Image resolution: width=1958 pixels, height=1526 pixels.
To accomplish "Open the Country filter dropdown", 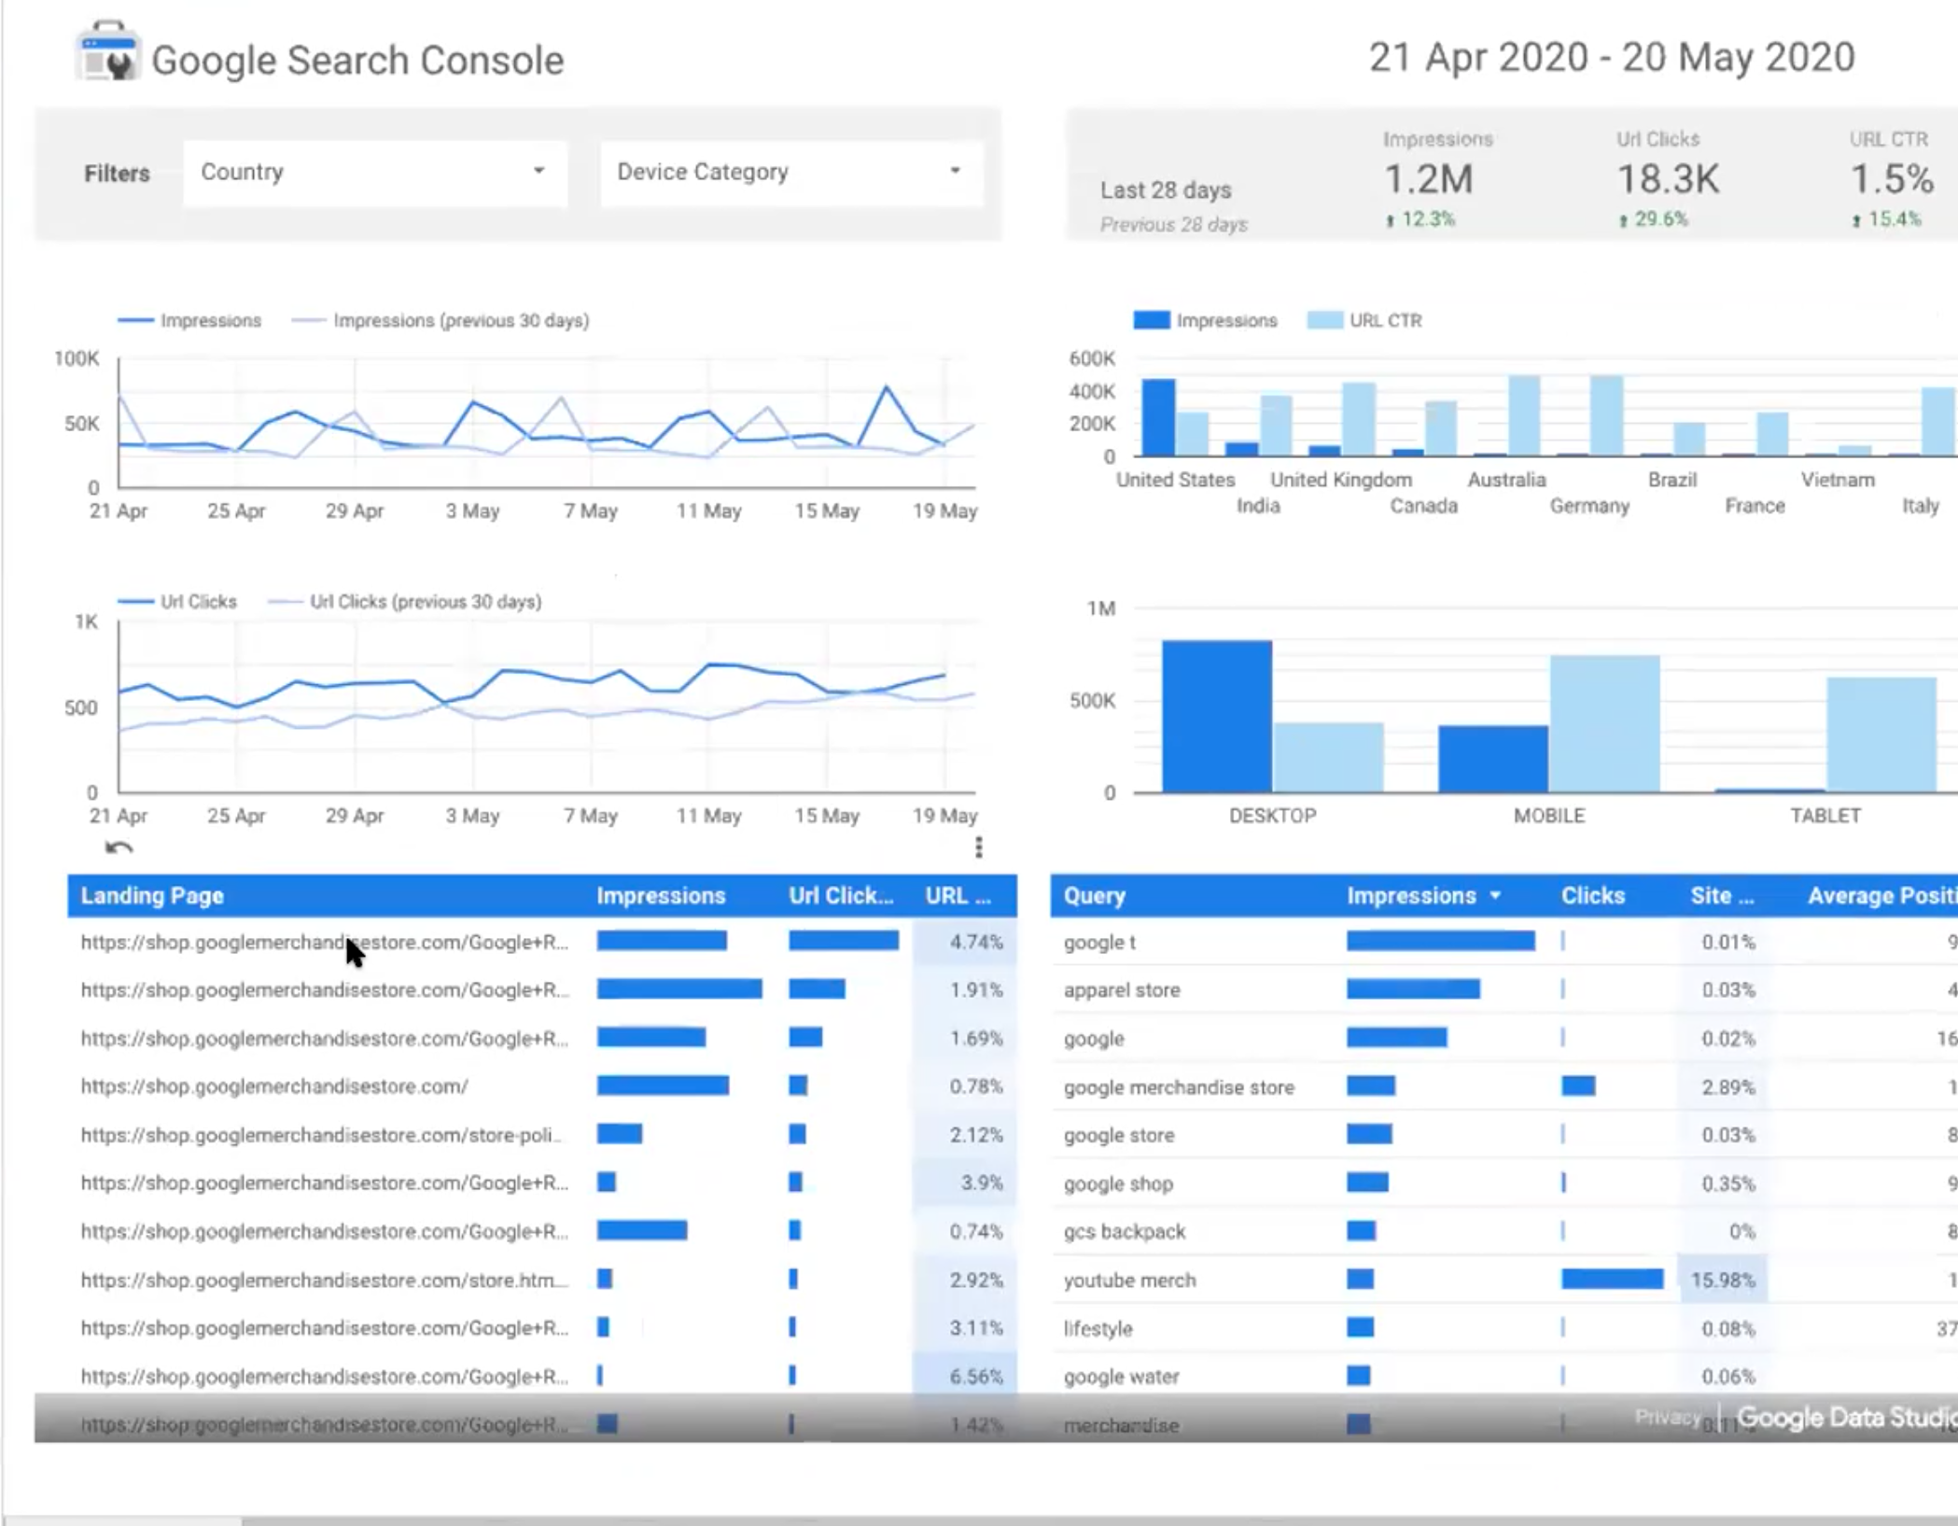I will pyautogui.click(x=374, y=173).
